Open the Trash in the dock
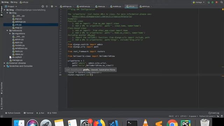 pos(205,122)
